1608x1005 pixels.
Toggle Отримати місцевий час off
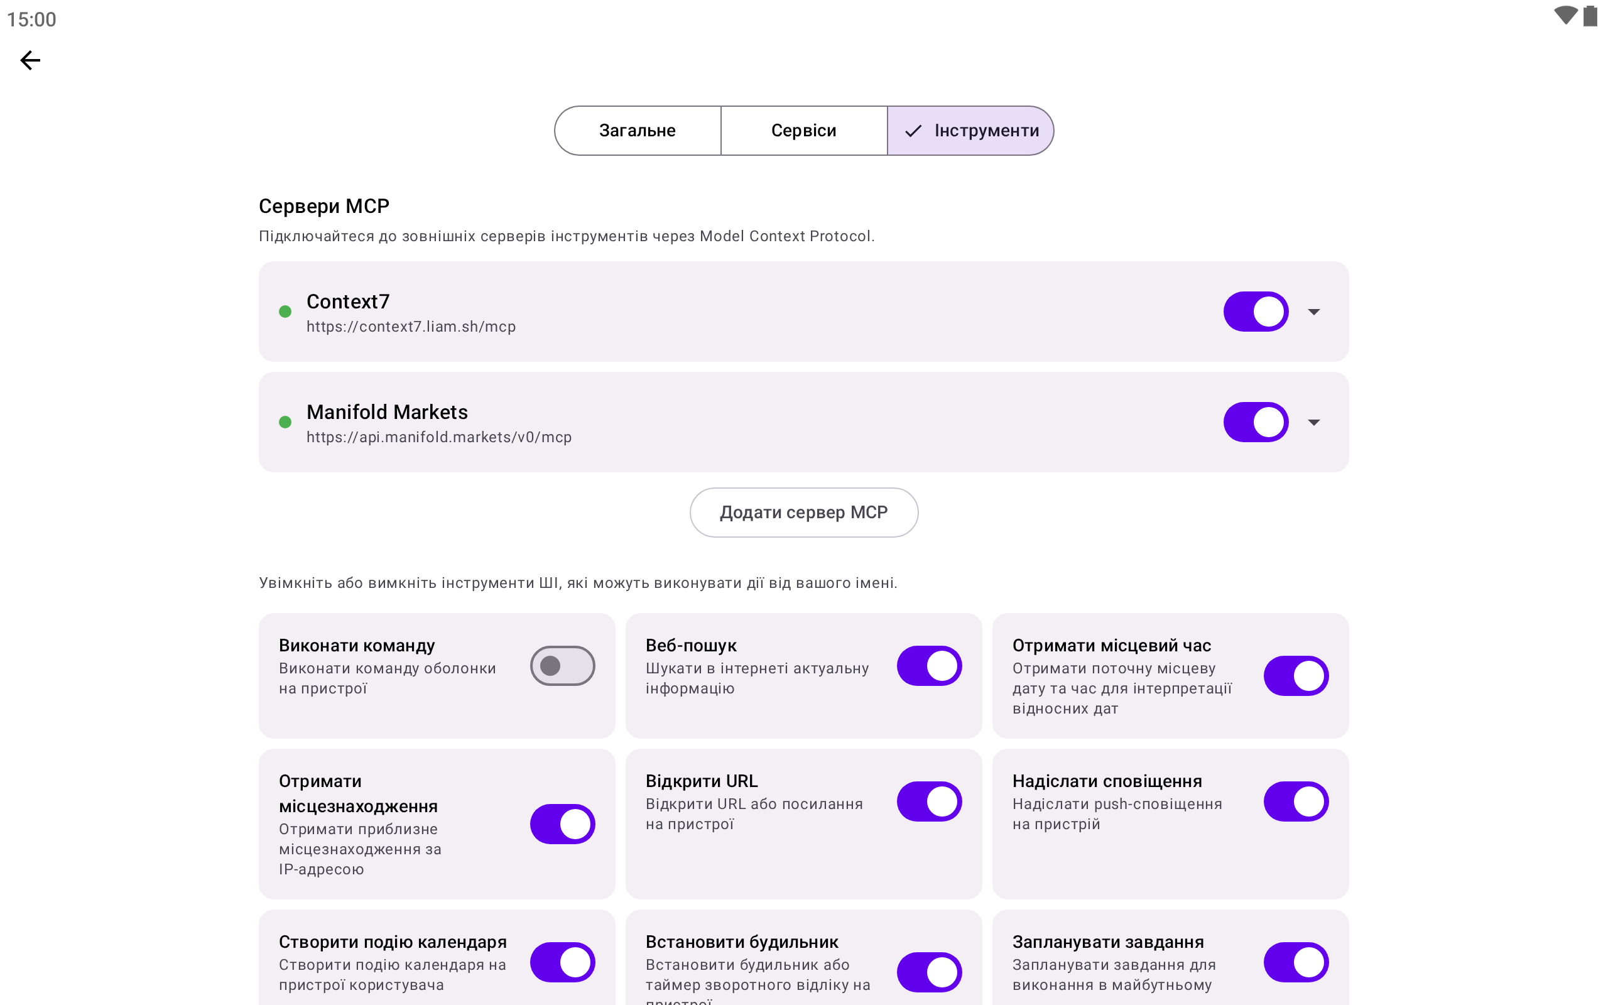click(1296, 676)
